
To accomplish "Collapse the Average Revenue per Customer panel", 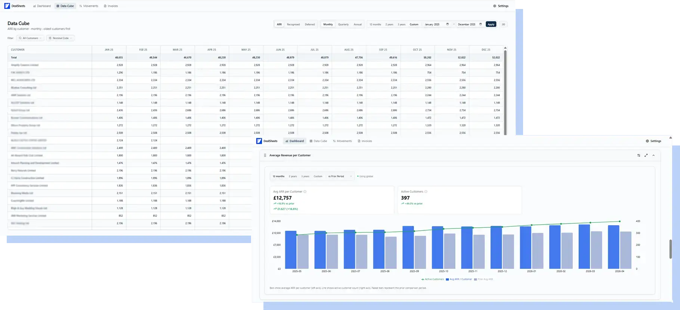I will [x=653, y=155].
